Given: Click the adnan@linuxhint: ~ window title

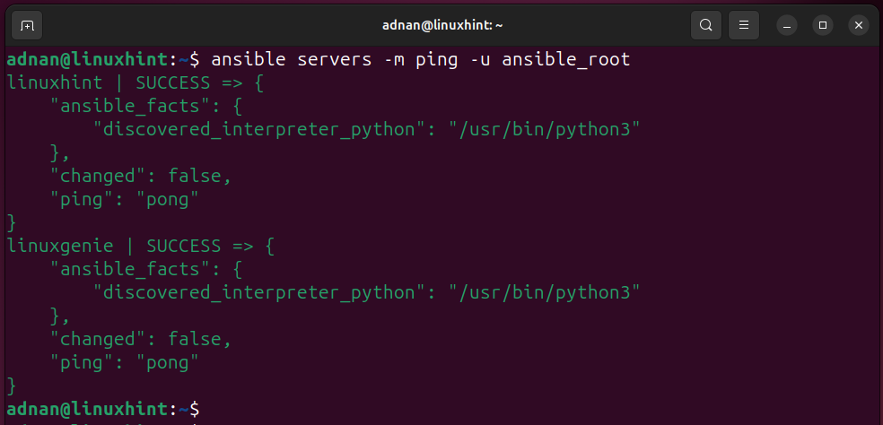Looking at the screenshot, I should (442, 25).
